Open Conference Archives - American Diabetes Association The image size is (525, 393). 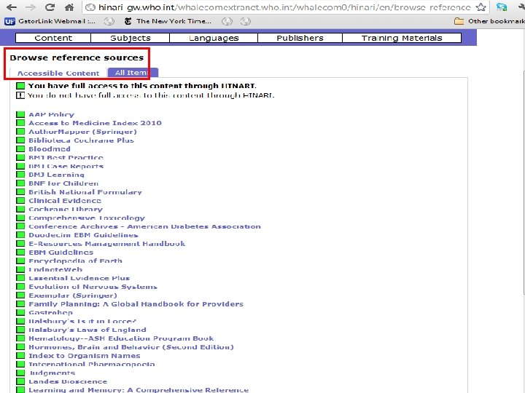[144, 226]
